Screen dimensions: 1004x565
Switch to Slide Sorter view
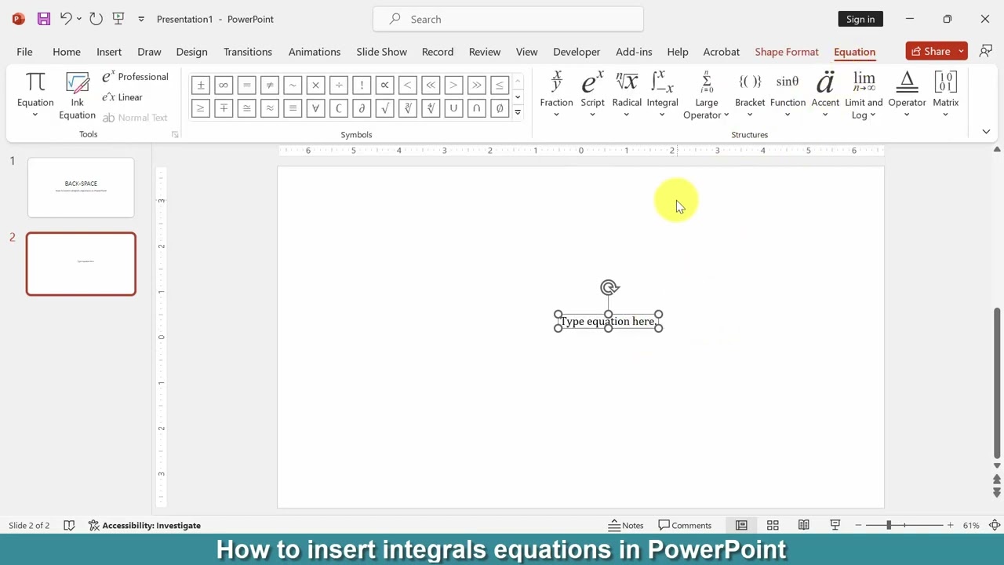click(x=773, y=525)
